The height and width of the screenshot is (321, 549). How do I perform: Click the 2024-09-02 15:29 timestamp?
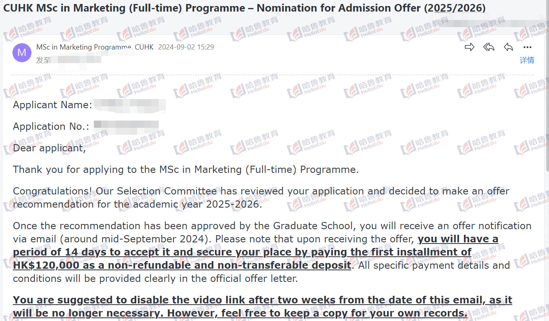click(186, 47)
